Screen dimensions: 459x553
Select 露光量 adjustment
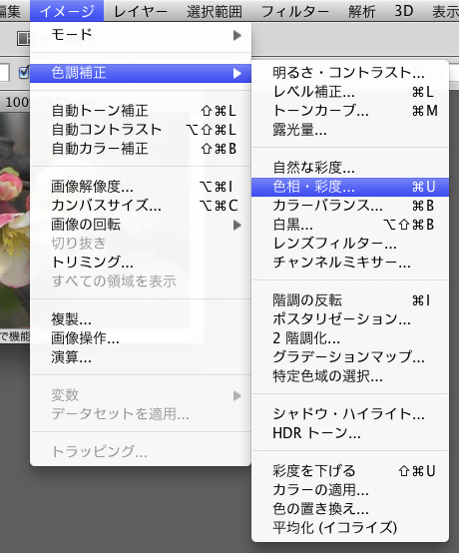pos(350,130)
